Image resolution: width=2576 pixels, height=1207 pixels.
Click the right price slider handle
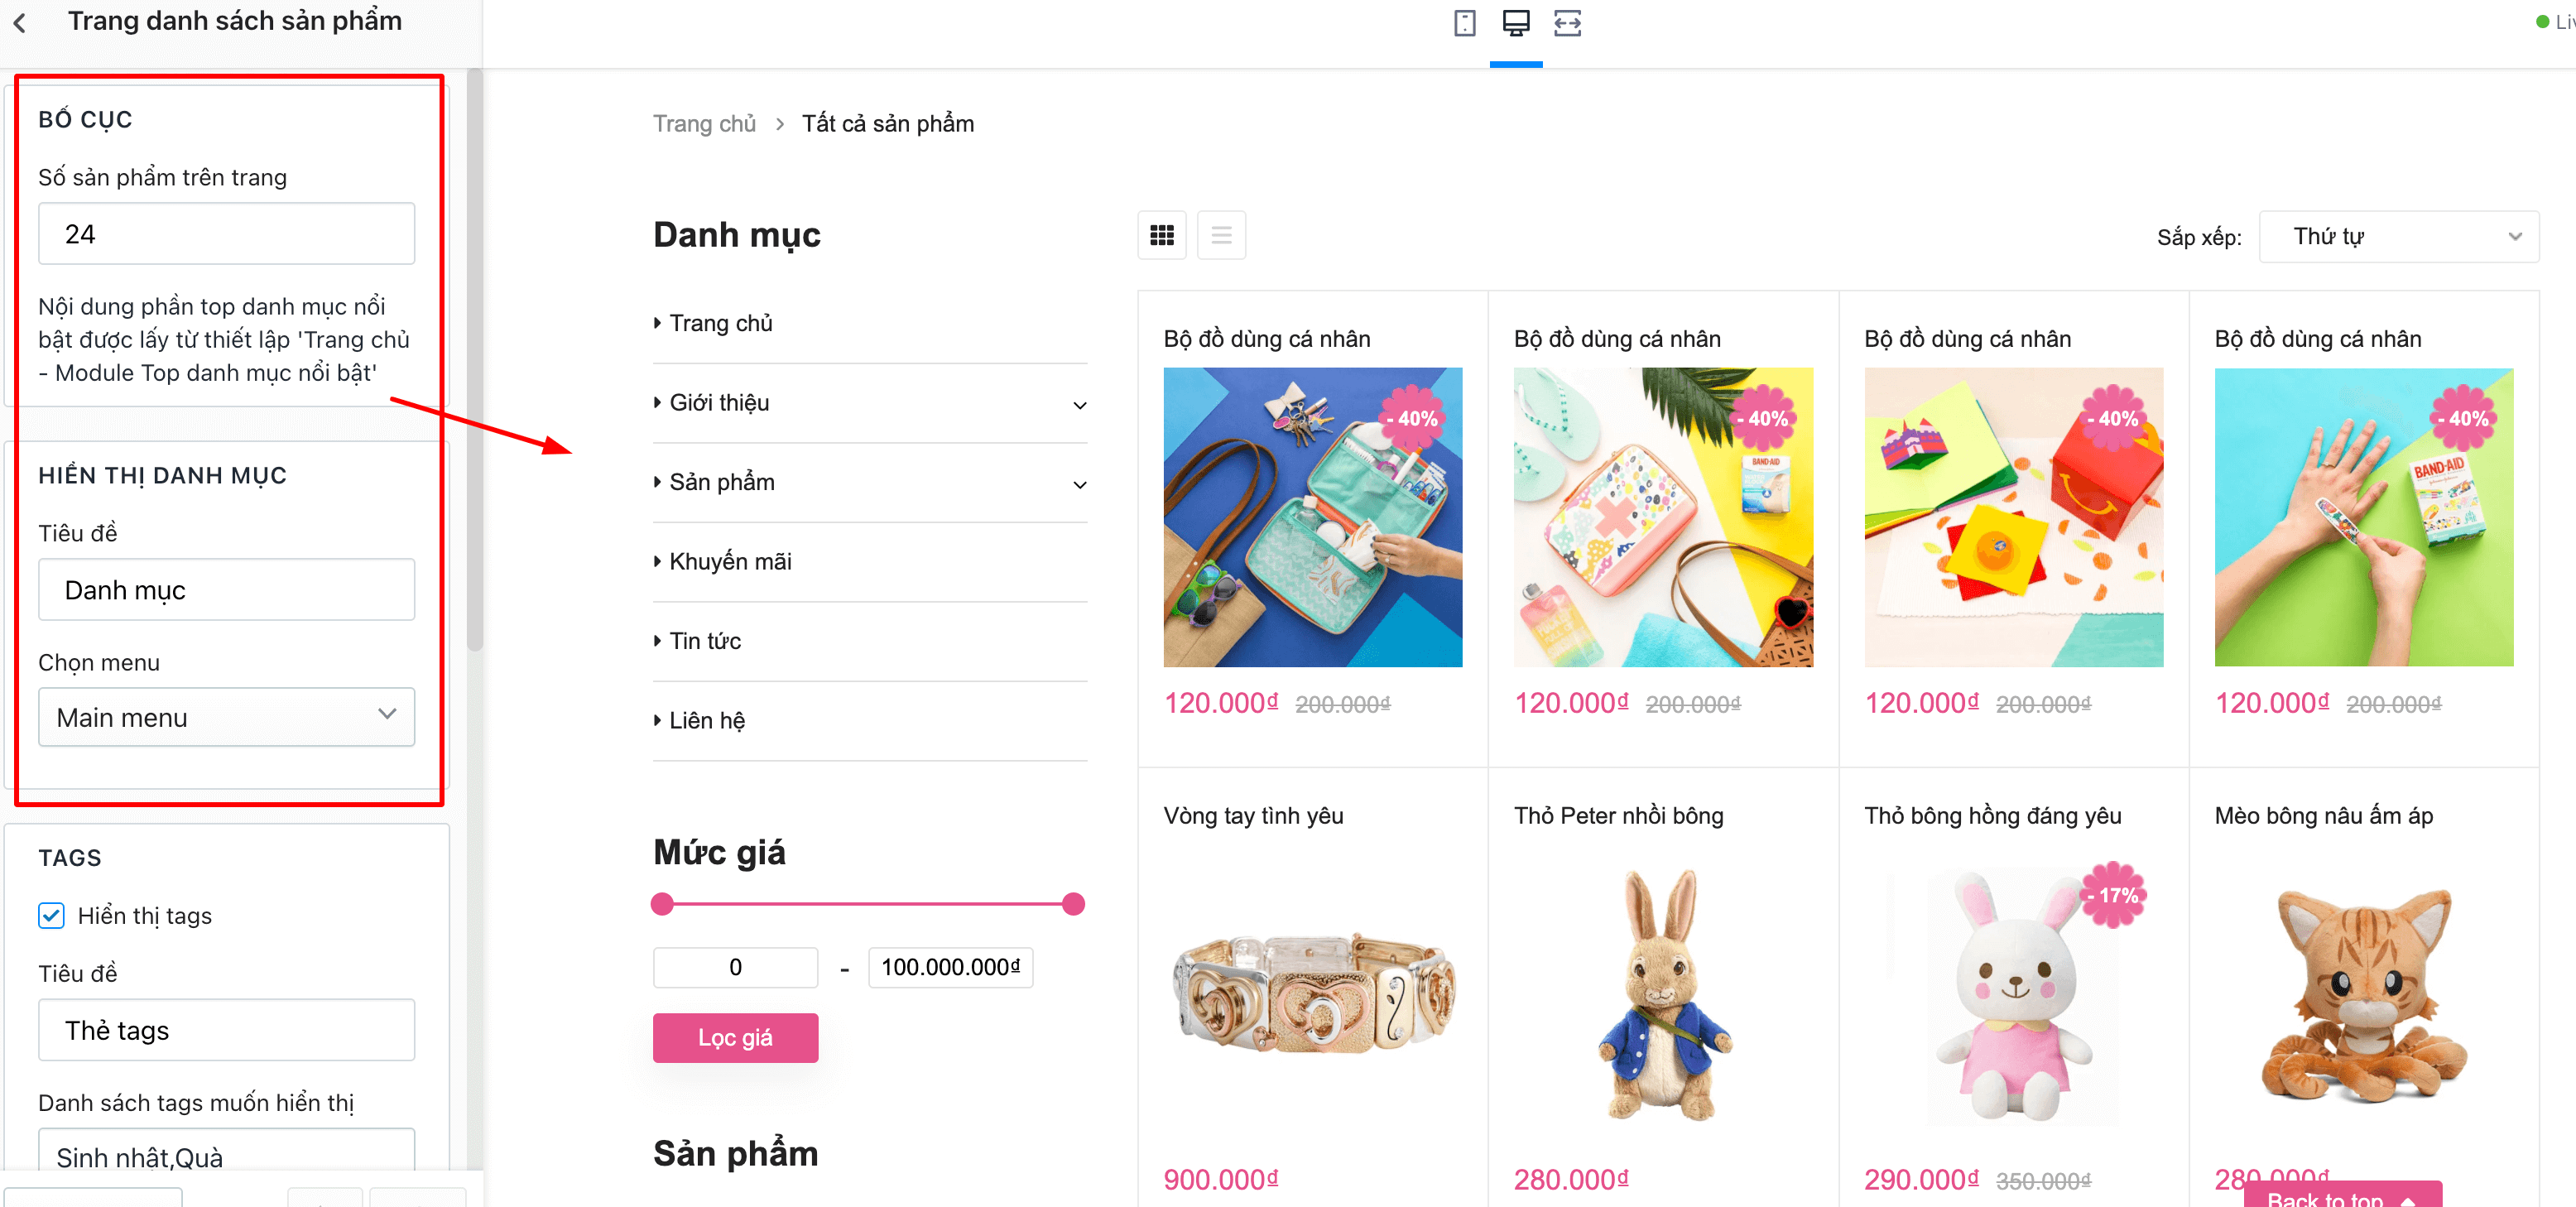(x=1073, y=904)
